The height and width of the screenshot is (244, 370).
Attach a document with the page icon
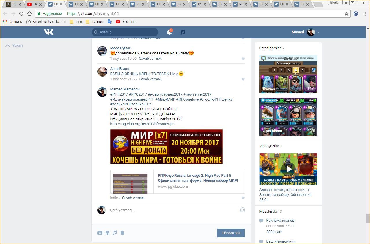122,233
